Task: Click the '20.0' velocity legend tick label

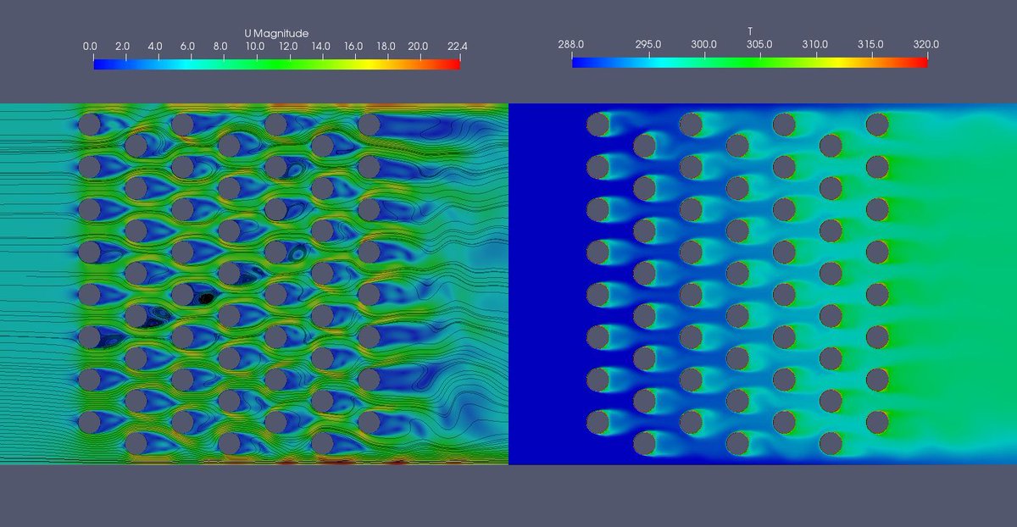Action: click(419, 47)
